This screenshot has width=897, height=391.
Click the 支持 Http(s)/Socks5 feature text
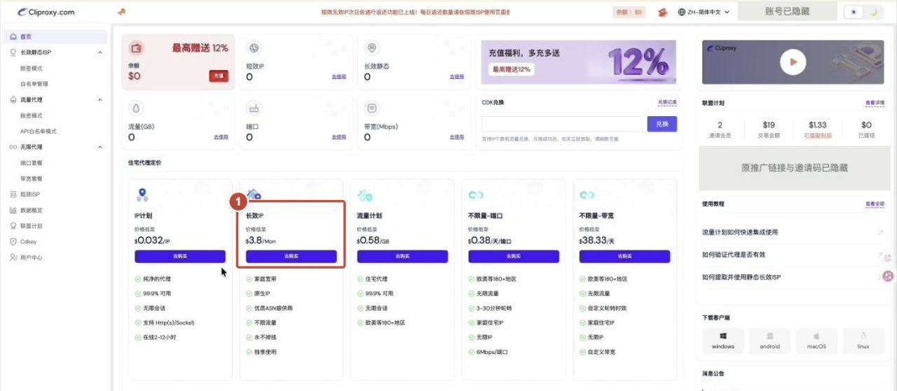tap(168, 322)
